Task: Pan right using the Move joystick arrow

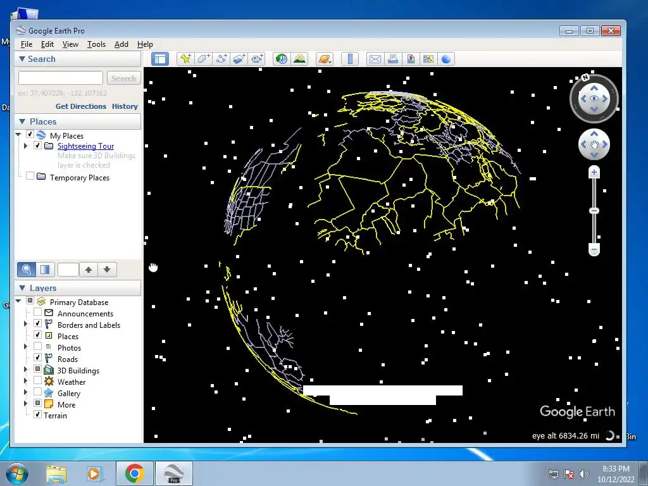Action: click(606, 144)
